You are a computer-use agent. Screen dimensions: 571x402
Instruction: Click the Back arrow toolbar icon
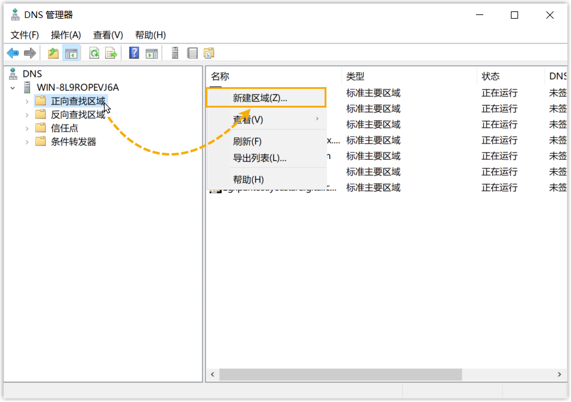(13, 53)
